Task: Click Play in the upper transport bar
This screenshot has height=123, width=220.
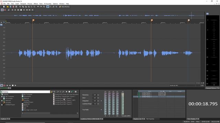Action: (x=15, y=10)
